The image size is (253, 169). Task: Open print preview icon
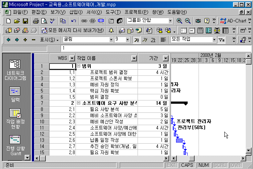tap(44, 21)
